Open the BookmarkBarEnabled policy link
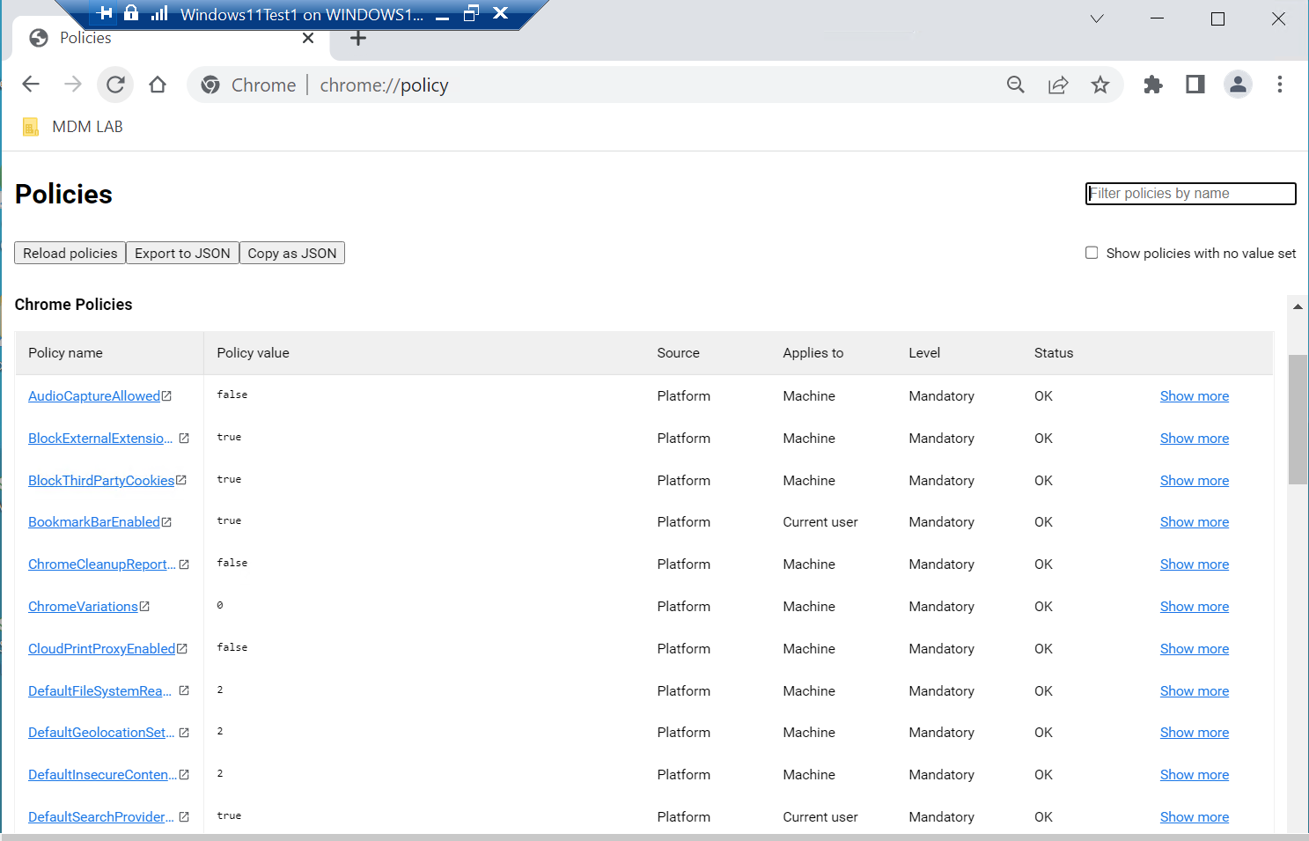This screenshot has height=841, width=1309. [x=94, y=522]
